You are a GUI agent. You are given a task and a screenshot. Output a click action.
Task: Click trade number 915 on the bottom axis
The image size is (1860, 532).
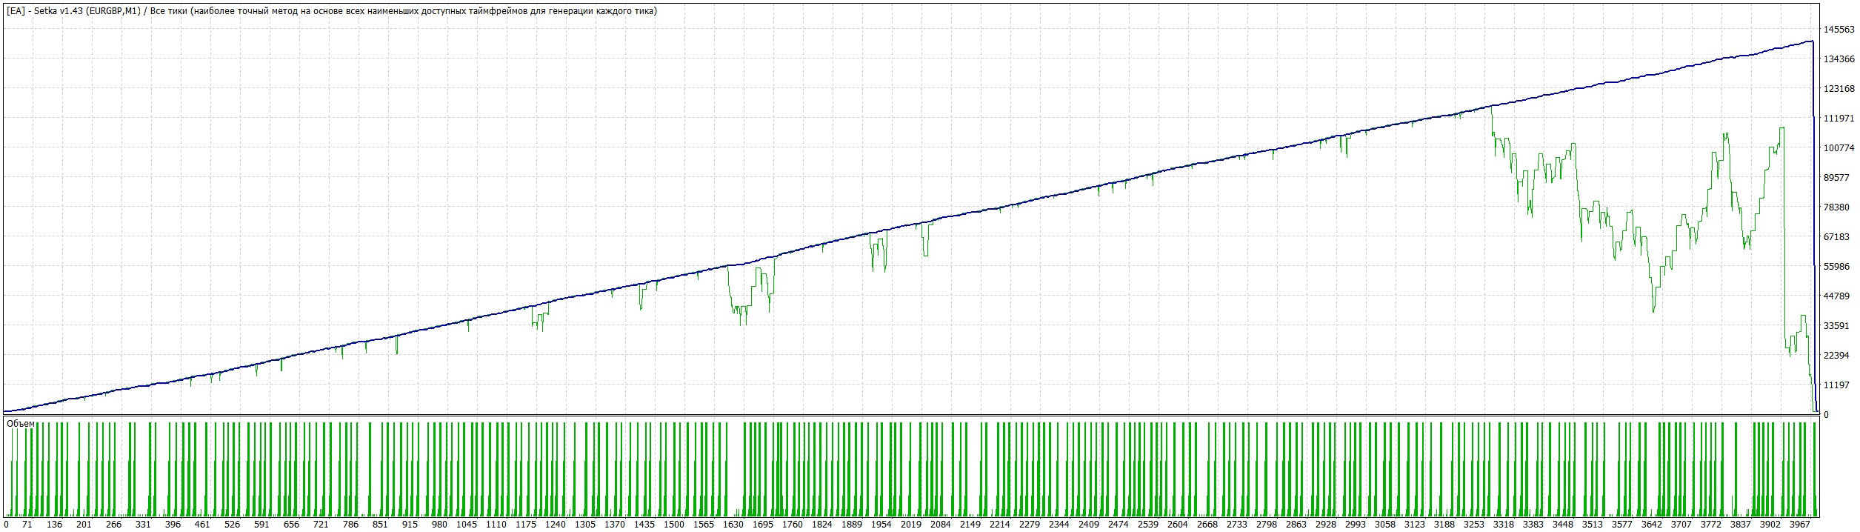(x=410, y=525)
